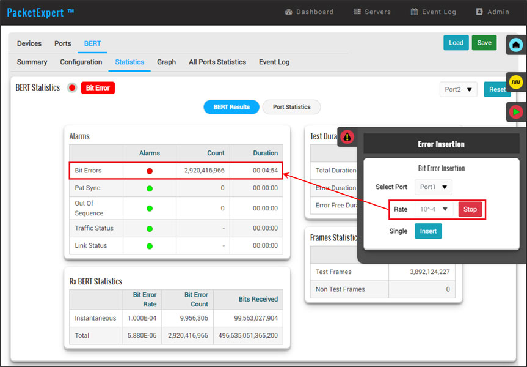This screenshot has width=527, height=367.
Task: Click the Total bits received 496,635,051,365,200
Action: [248, 335]
